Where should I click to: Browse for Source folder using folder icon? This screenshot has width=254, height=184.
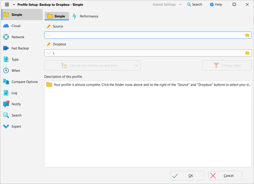(x=248, y=35)
